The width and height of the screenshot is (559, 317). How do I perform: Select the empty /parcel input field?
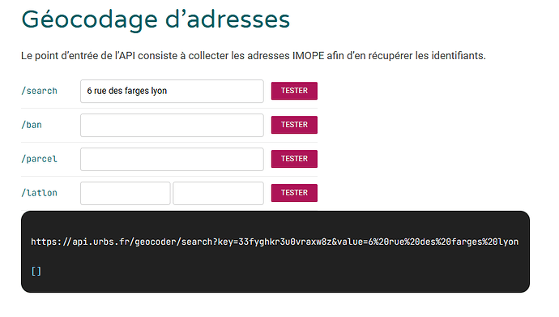(x=172, y=160)
